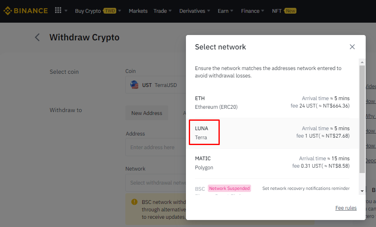Click the Binance logo
The width and height of the screenshot is (376, 227).
[26, 11]
